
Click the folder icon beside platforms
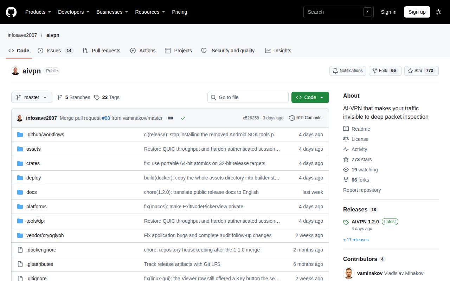tap(20, 207)
